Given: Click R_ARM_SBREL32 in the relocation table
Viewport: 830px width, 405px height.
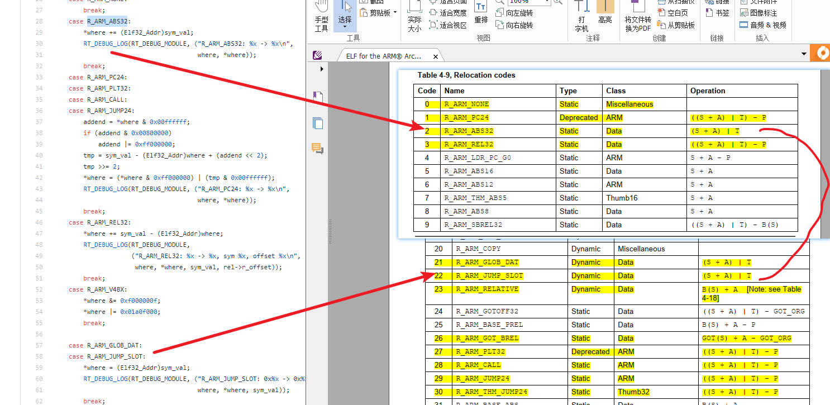Looking at the screenshot, I should [473, 225].
